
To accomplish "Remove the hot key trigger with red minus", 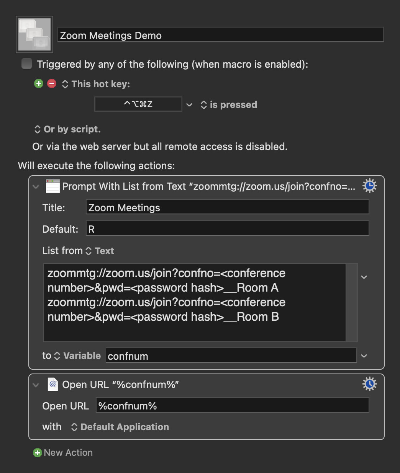I will point(51,83).
